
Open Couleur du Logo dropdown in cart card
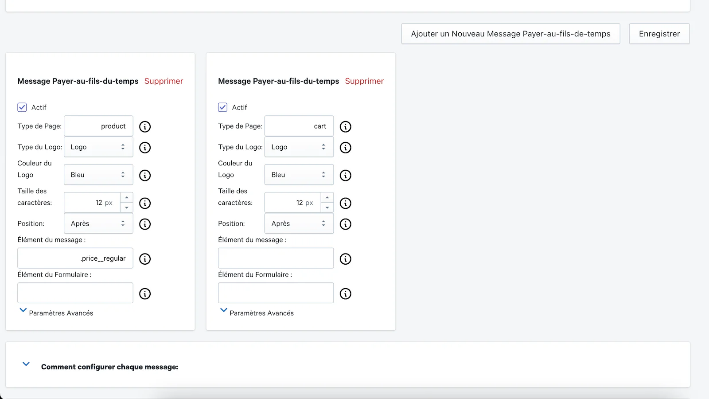pos(299,175)
